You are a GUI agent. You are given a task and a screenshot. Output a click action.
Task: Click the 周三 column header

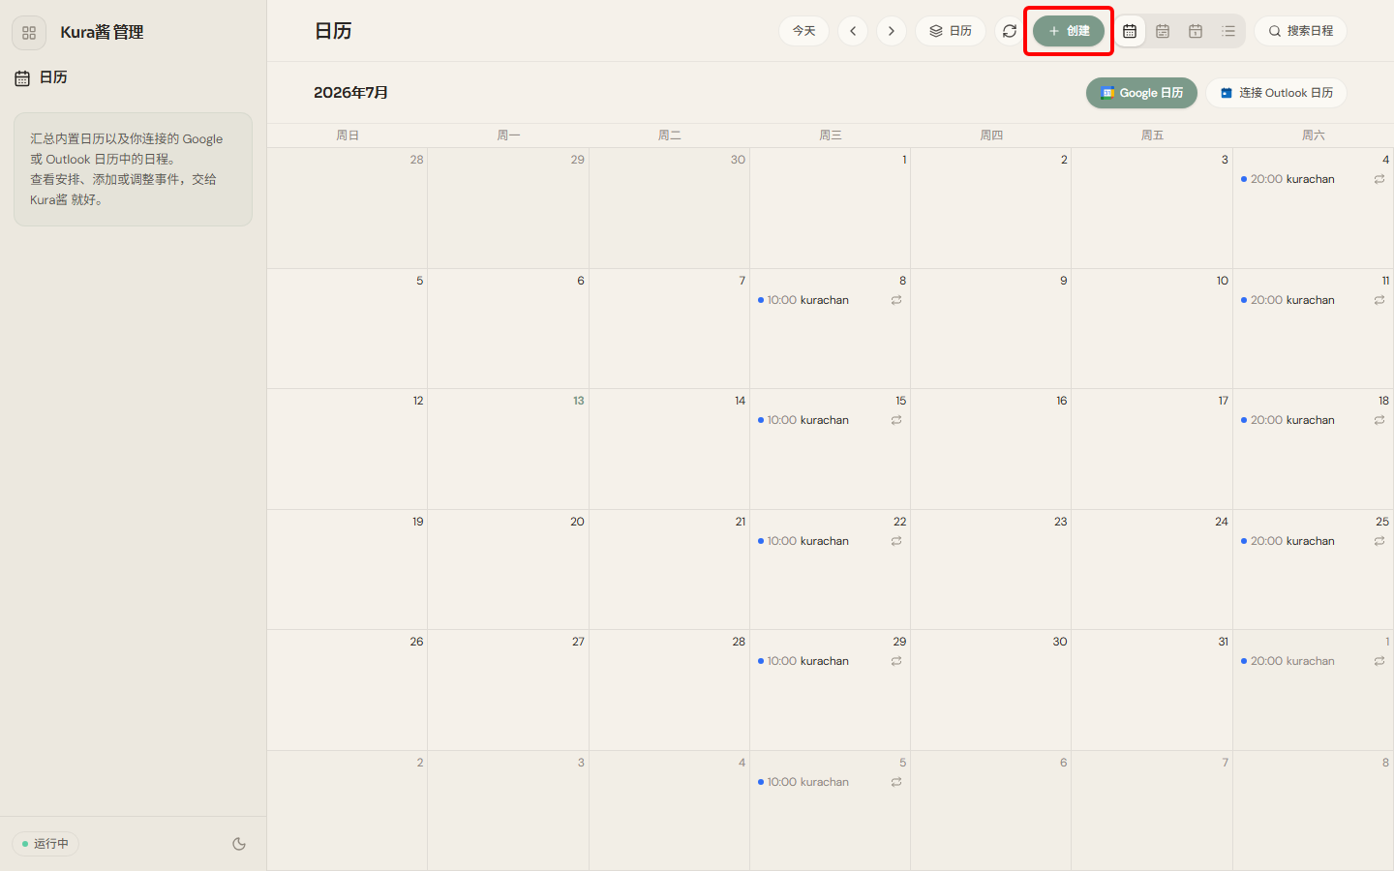830,135
